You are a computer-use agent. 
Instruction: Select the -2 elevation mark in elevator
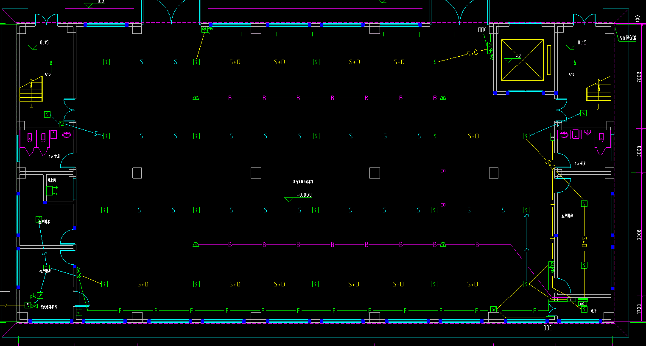coord(517,56)
